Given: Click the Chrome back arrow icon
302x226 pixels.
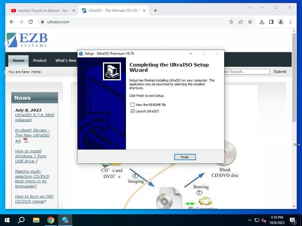Looking at the screenshot, I should tap(12, 22).
